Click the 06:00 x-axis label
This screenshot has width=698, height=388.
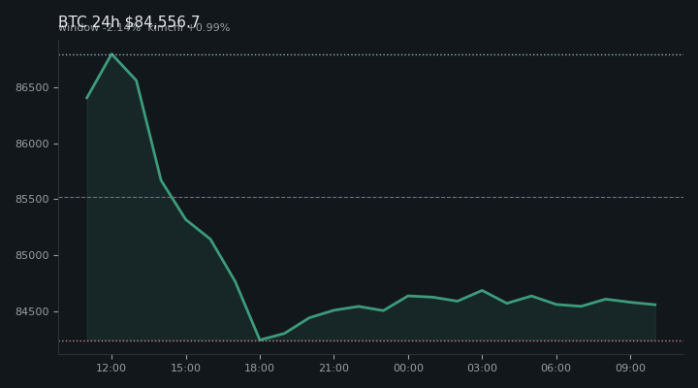(x=556, y=368)
